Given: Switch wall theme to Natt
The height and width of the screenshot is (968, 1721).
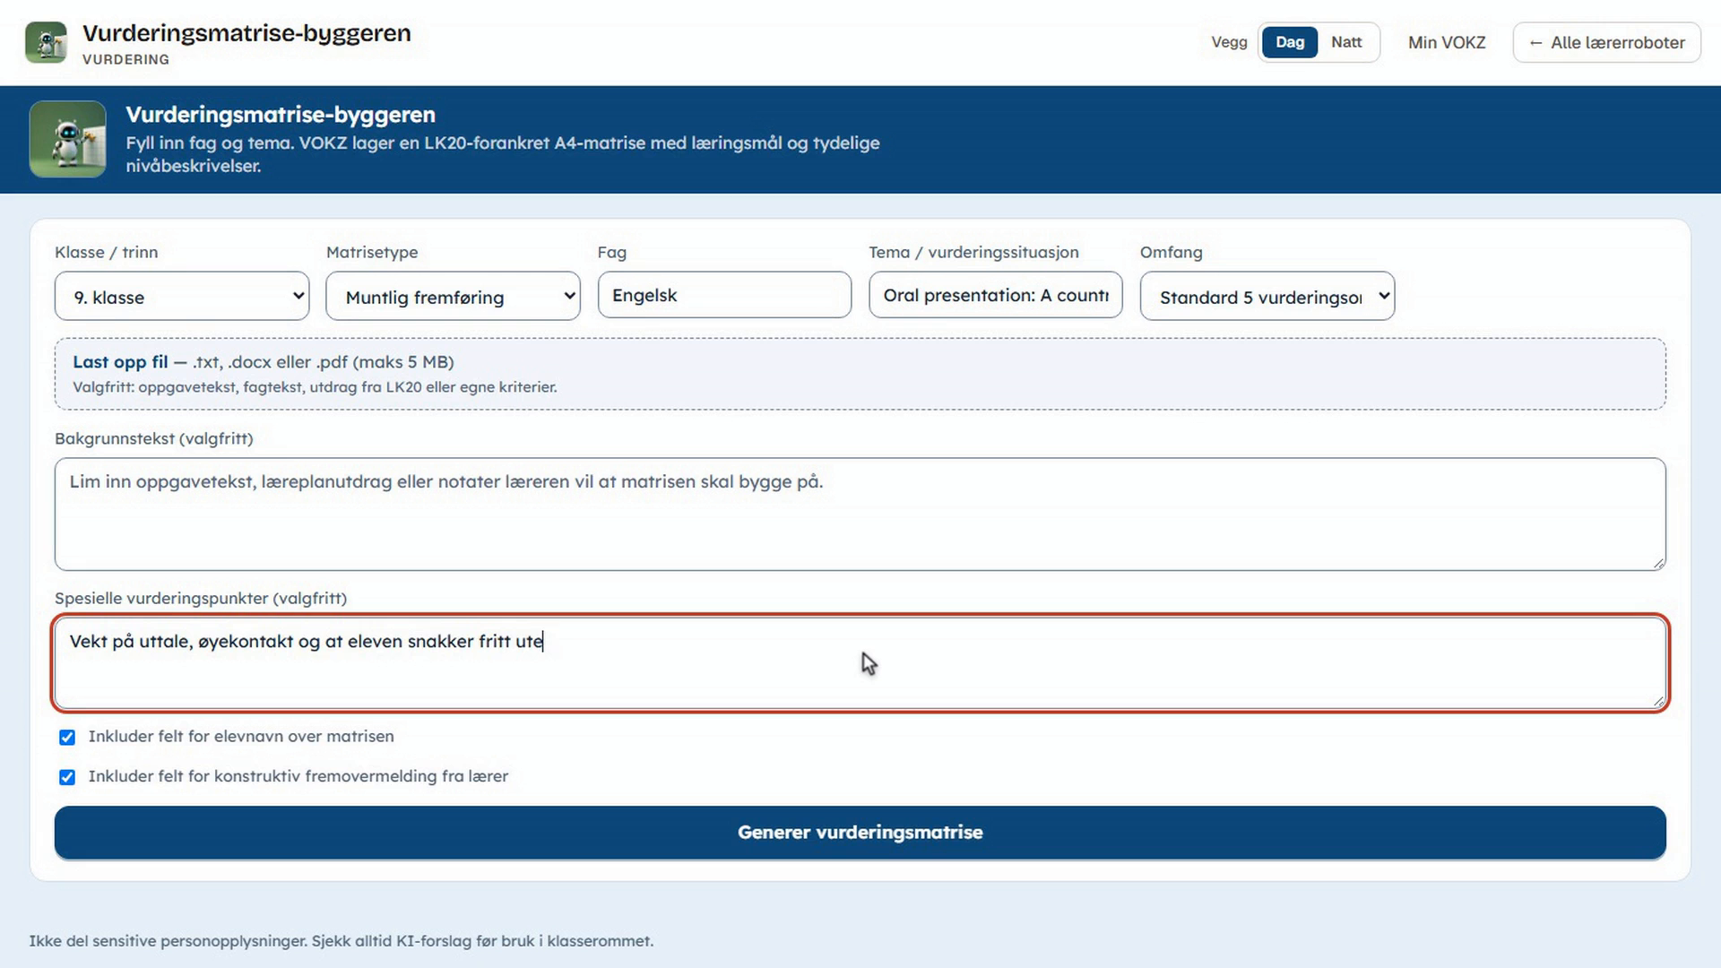Looking at the screenshot, I should (1345, 42).
